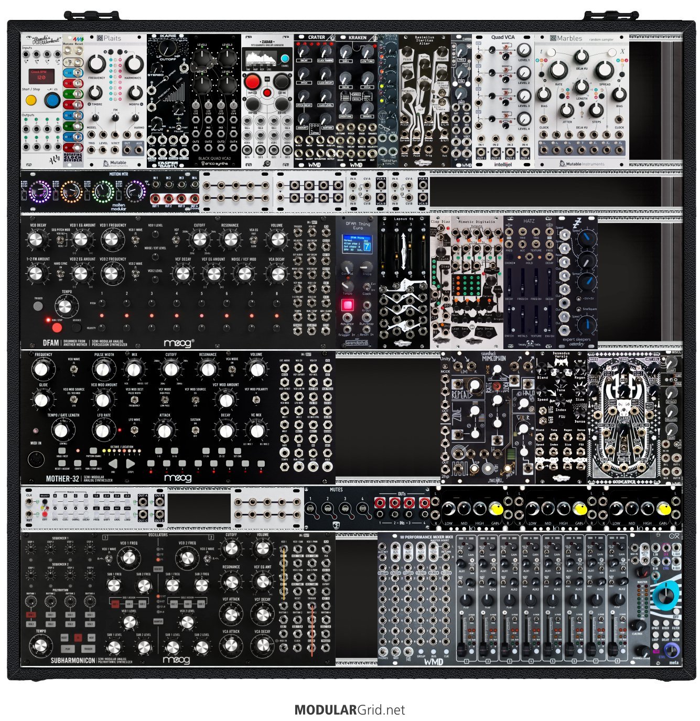Click the Mother-32 FREQUENCY knob

[x=40, y=370]
